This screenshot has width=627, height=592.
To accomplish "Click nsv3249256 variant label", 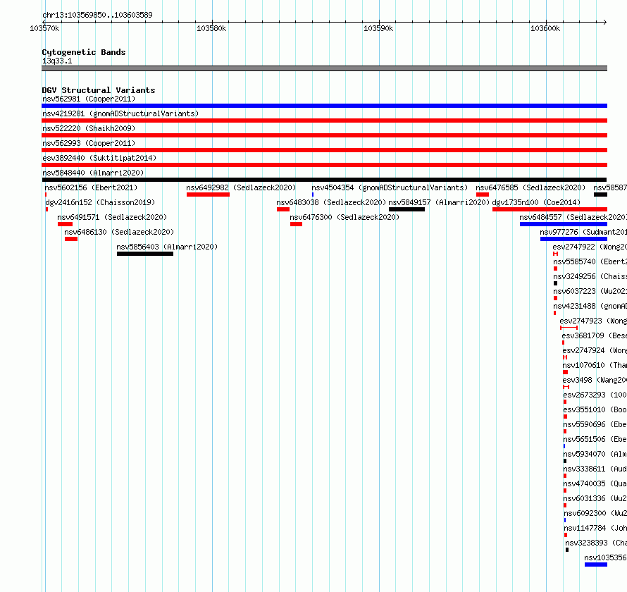I will (590, 276).
